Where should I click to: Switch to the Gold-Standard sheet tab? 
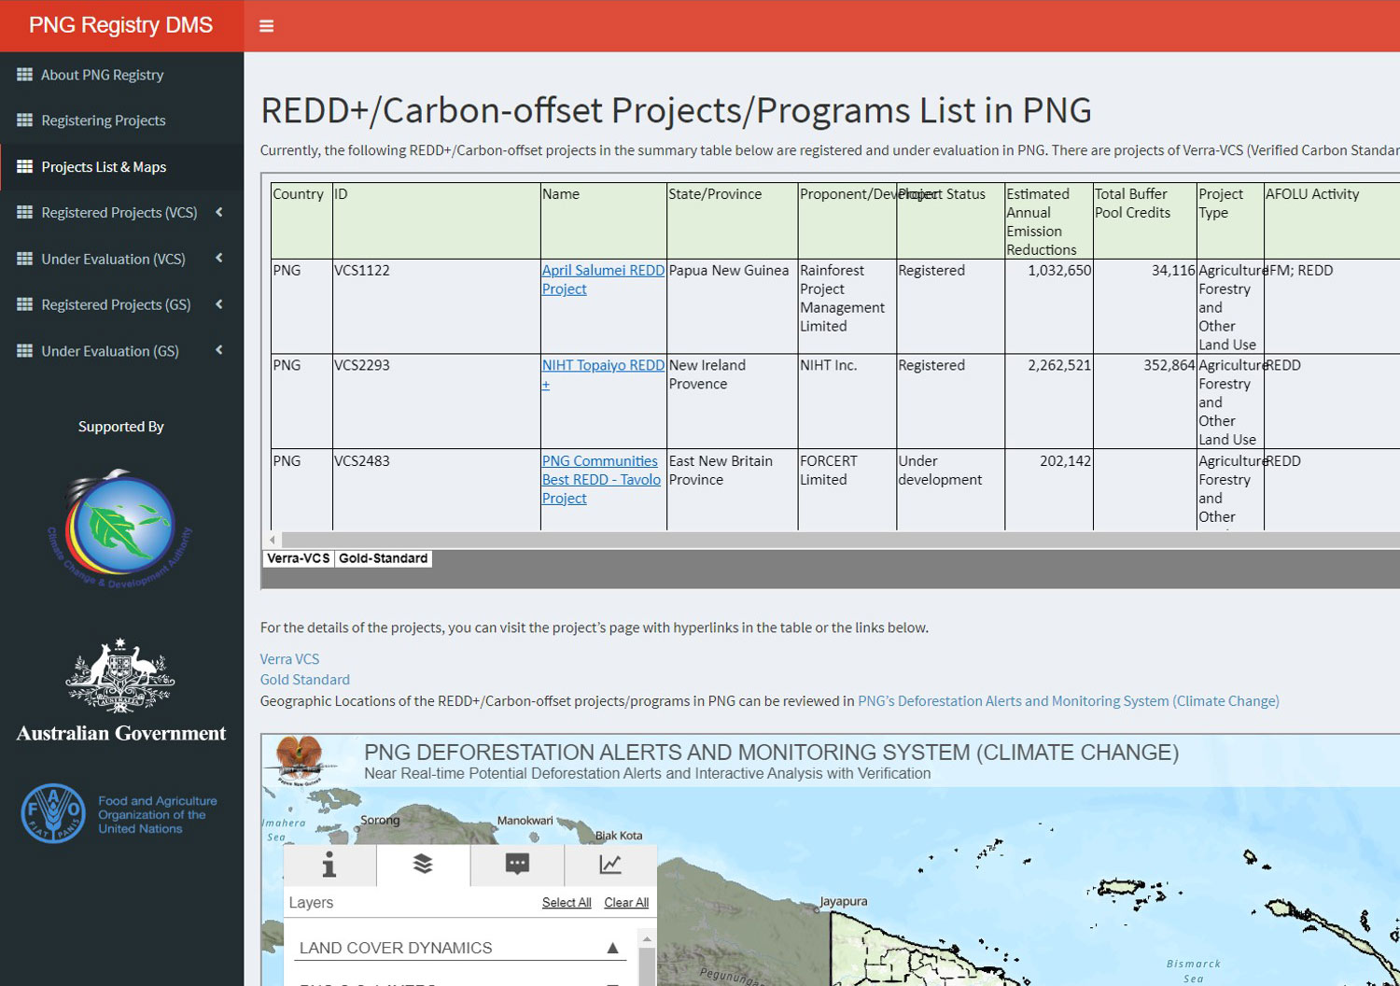click(x=384, y=558)
